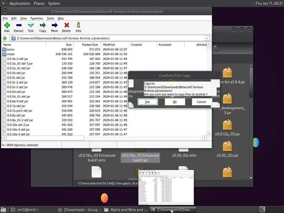Click the show desktop icon in taskbar
Screen dimensions: 284x213
tap(3, 210)
